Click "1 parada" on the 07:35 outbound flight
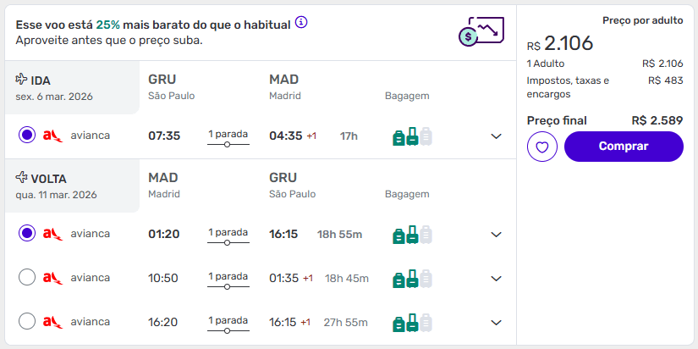The image size is (698, 349). point(228,136)
